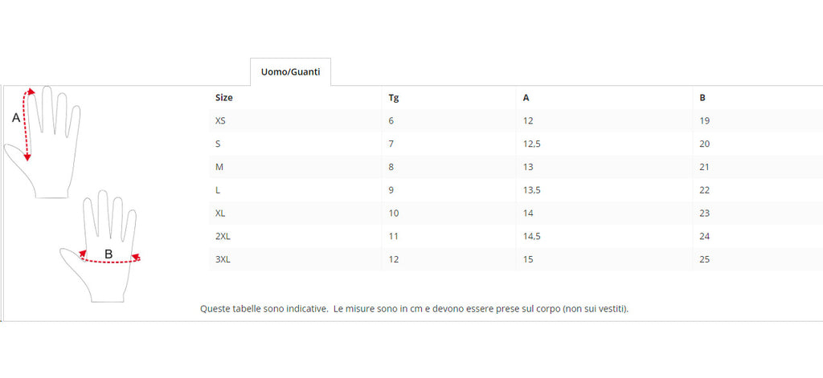Click the Size column header
823x378 pixels.
(x=224, y=98)
